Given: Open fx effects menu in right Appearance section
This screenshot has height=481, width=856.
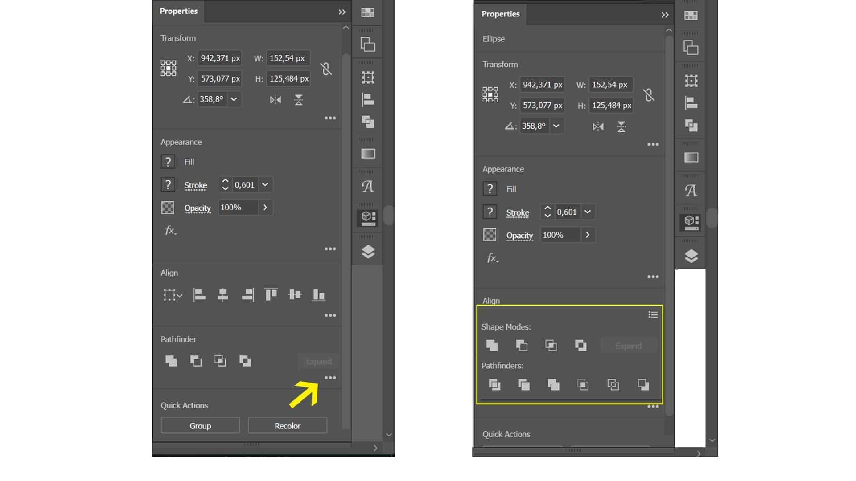Looking at the screenshot, I should click(493, 258).
